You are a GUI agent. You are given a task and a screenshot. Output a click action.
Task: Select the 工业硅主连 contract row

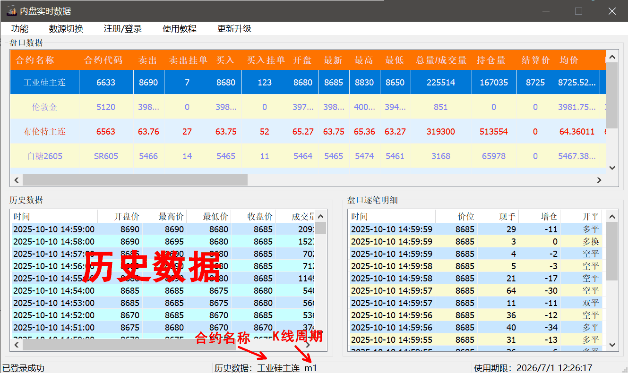(44, 83)
